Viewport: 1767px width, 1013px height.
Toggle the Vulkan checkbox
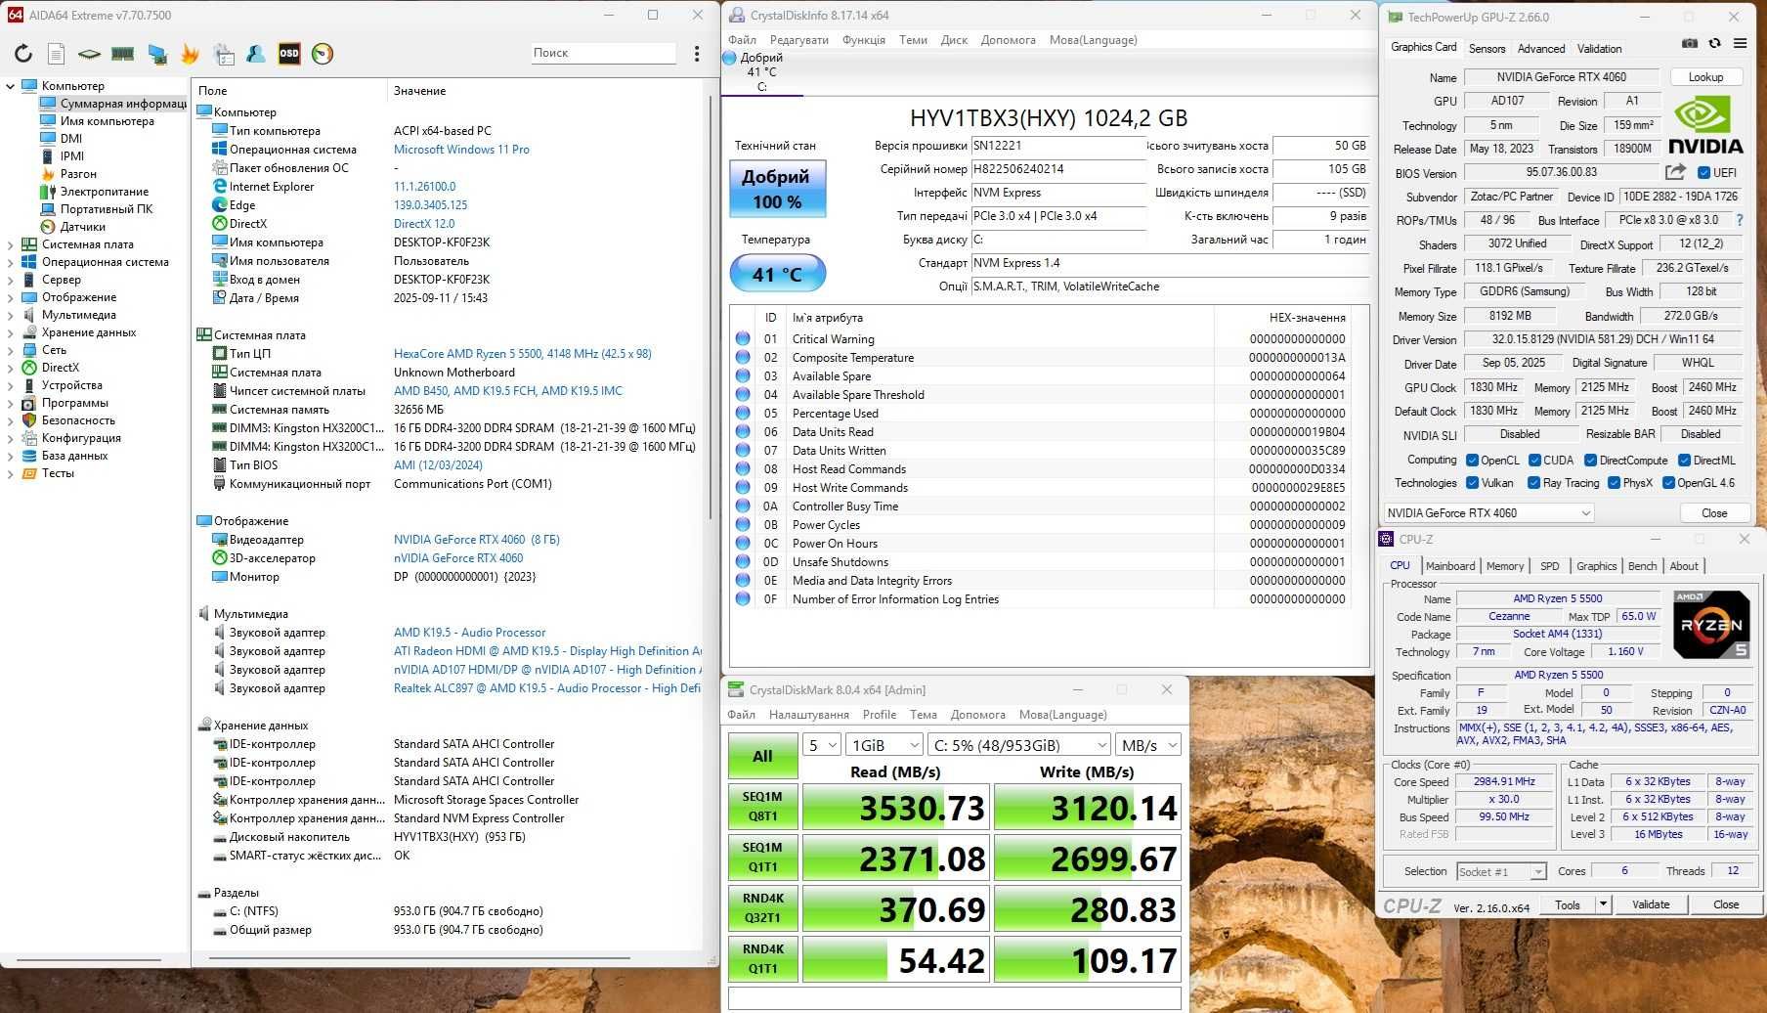[x=1472, y=483]
